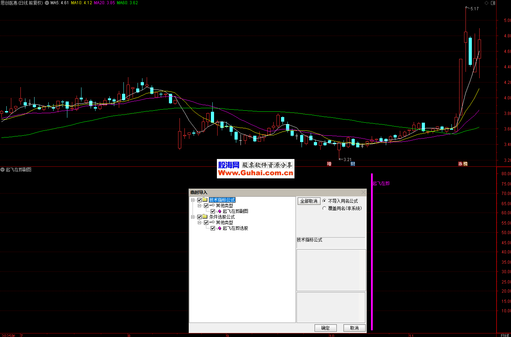Confirm import with the 确定 button
This screenshot has height=337, width=511.
[325, 328]
